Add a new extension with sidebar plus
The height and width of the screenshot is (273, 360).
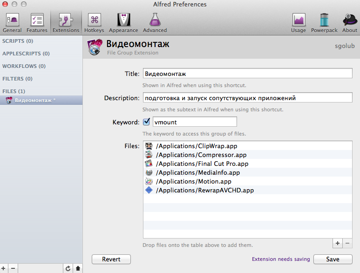(x=3, y=268)
